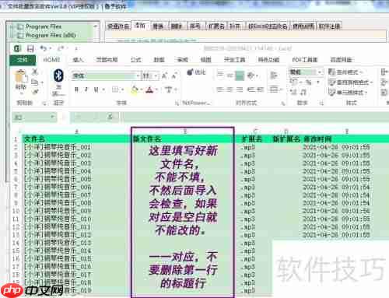This screenshot has height=298, width=389.
Task: Undo the last action in Excel
Action: pyautogui.click(x=44, y=48)
